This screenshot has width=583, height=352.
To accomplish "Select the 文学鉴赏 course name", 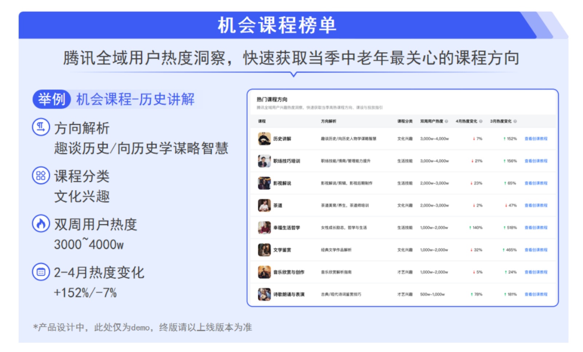I will [x=282, y=250].
